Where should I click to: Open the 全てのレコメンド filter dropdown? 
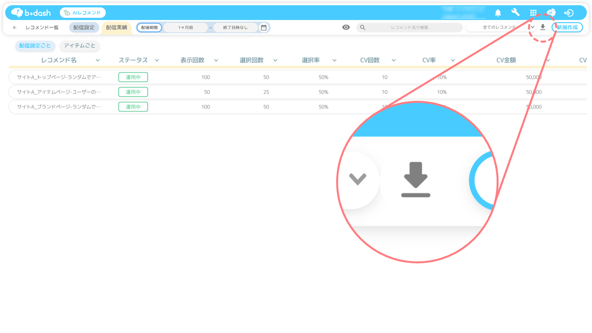tap(501, 27)
